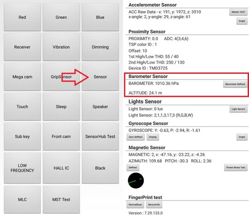Launch the Mega cam test
The width and height of the screenshot is (249, 218).
[x=22, y=77]
